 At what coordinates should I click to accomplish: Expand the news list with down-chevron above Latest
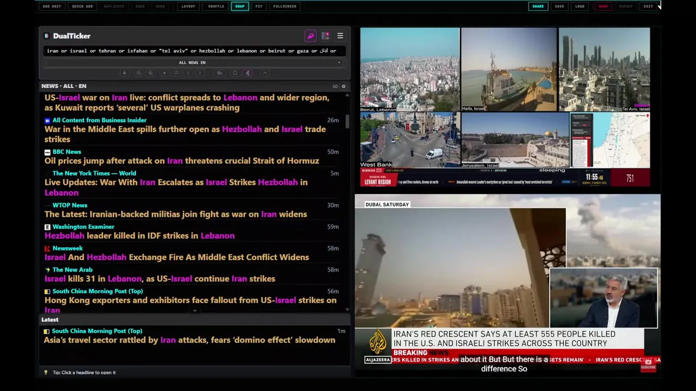pos(195,311)
